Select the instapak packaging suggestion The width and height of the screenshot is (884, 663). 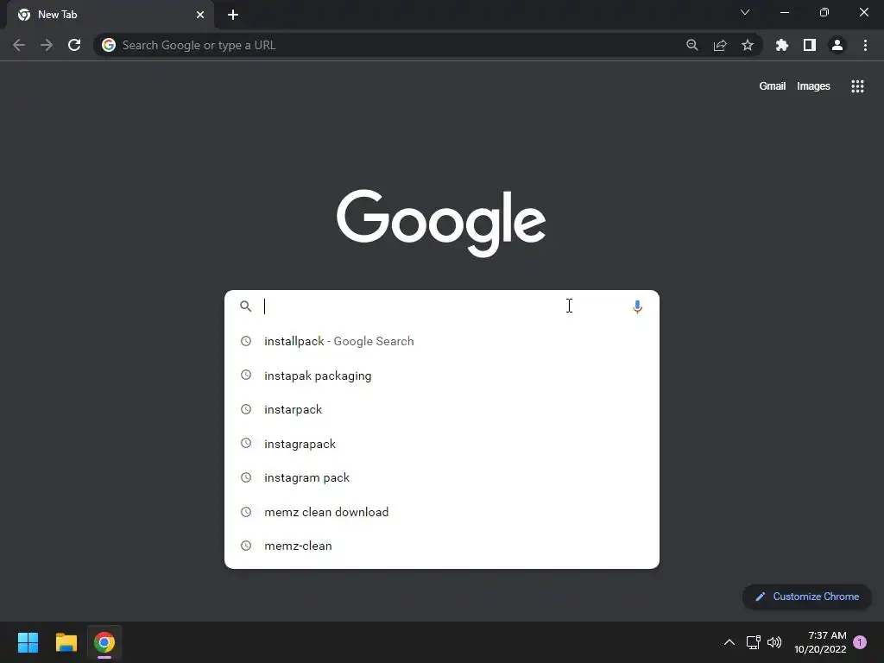point(442,376)
